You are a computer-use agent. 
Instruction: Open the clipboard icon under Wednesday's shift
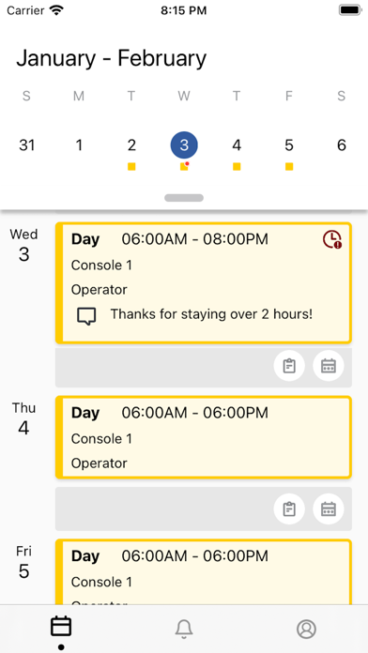pyautogui.click(x=289, y=366)
